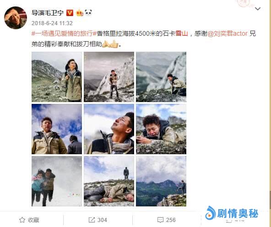Open photo of two people running in snow
The height and width of the screenshot is (227, 271).
pyautogui.click(x=57, y=181)
